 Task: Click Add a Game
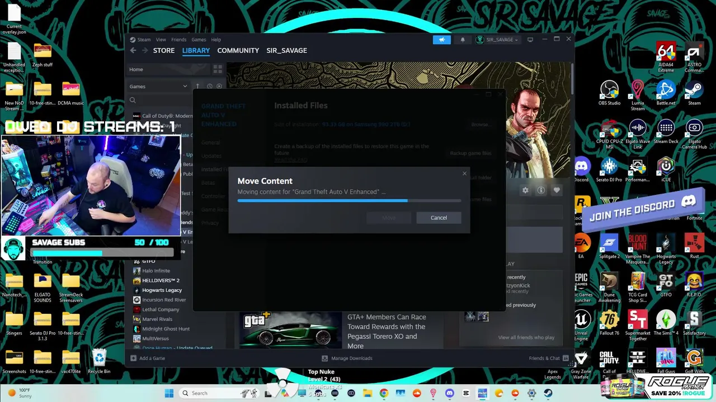(148, 358)
